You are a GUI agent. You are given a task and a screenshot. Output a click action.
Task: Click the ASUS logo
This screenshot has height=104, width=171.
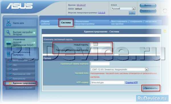(x=20, y=6)
